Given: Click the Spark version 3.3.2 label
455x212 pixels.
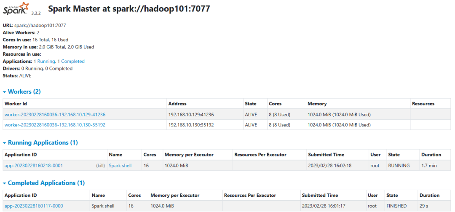Looking at the screenshot, I should tap(36, 13).
